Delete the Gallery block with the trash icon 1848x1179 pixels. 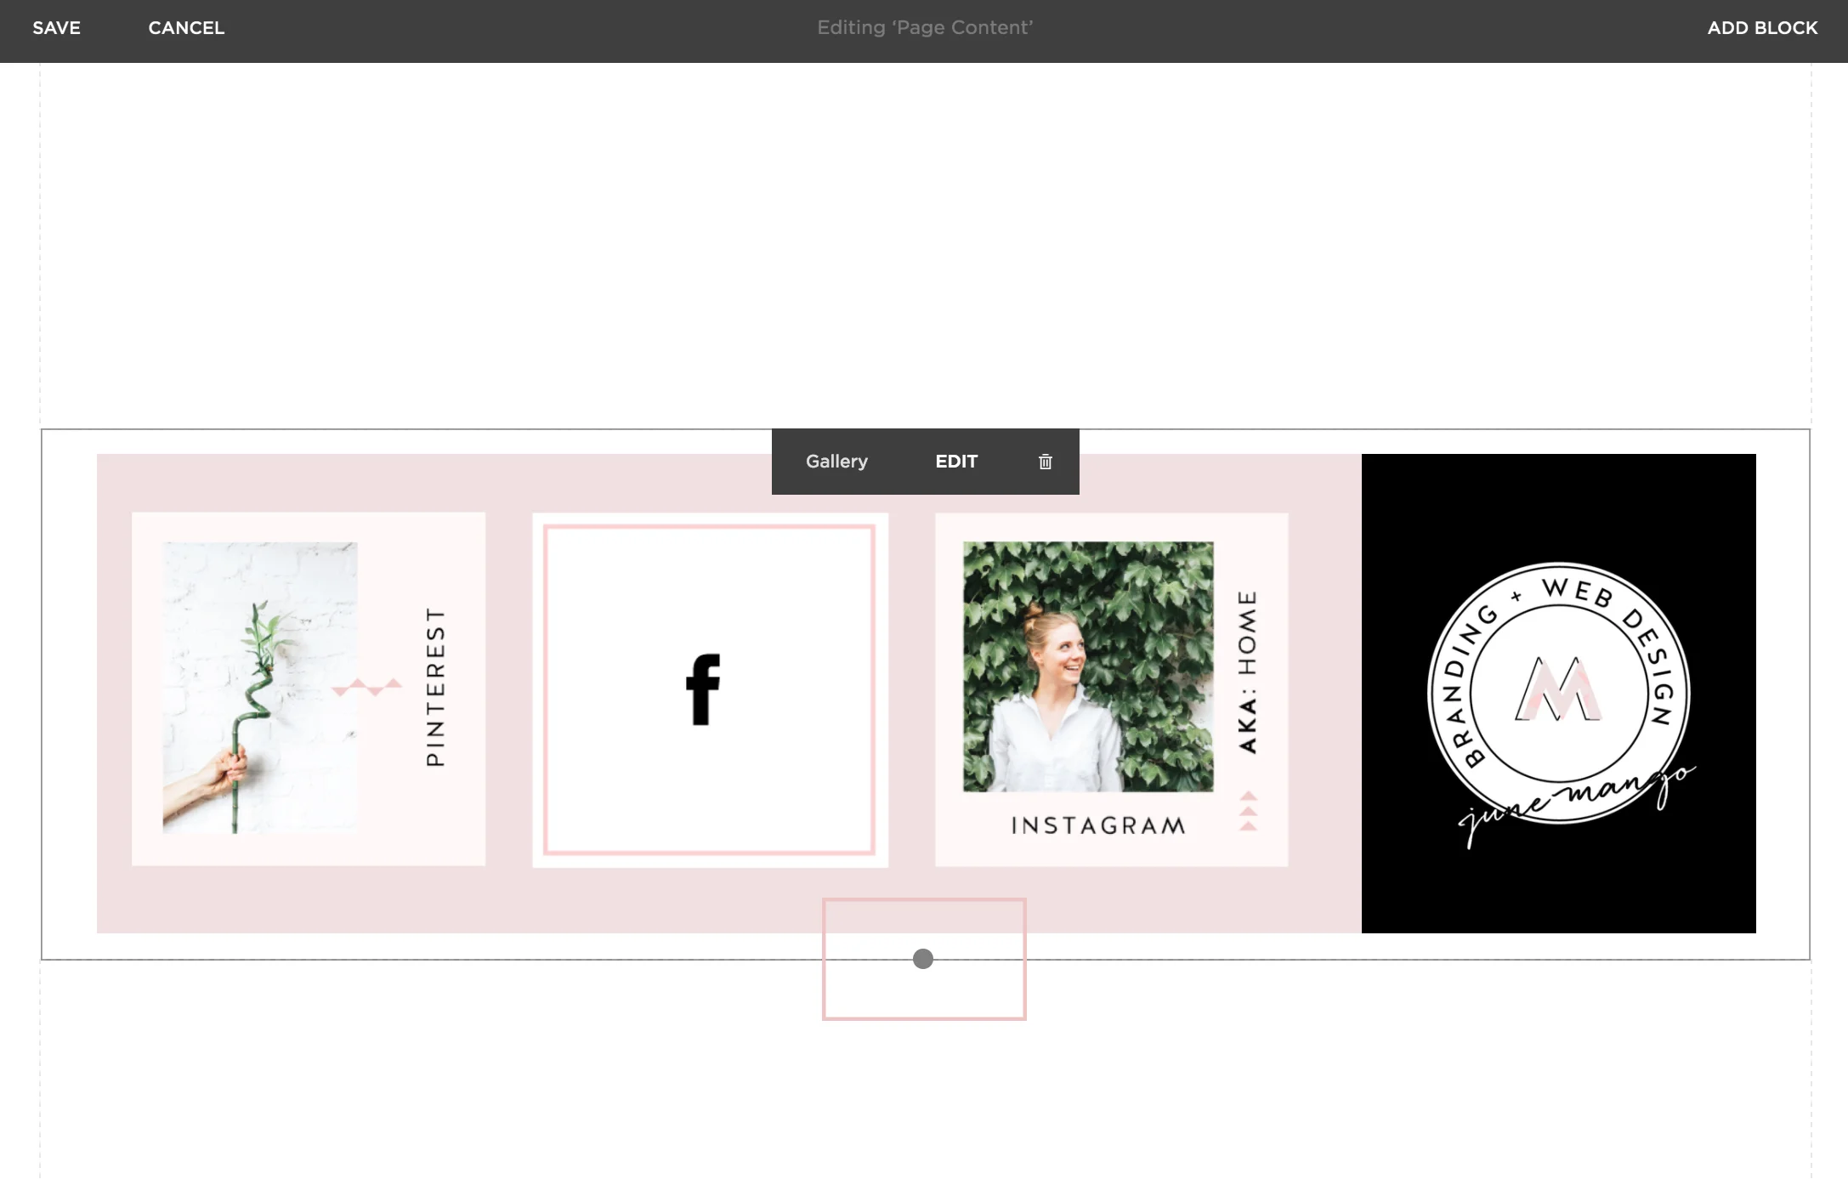point(1045,462)
